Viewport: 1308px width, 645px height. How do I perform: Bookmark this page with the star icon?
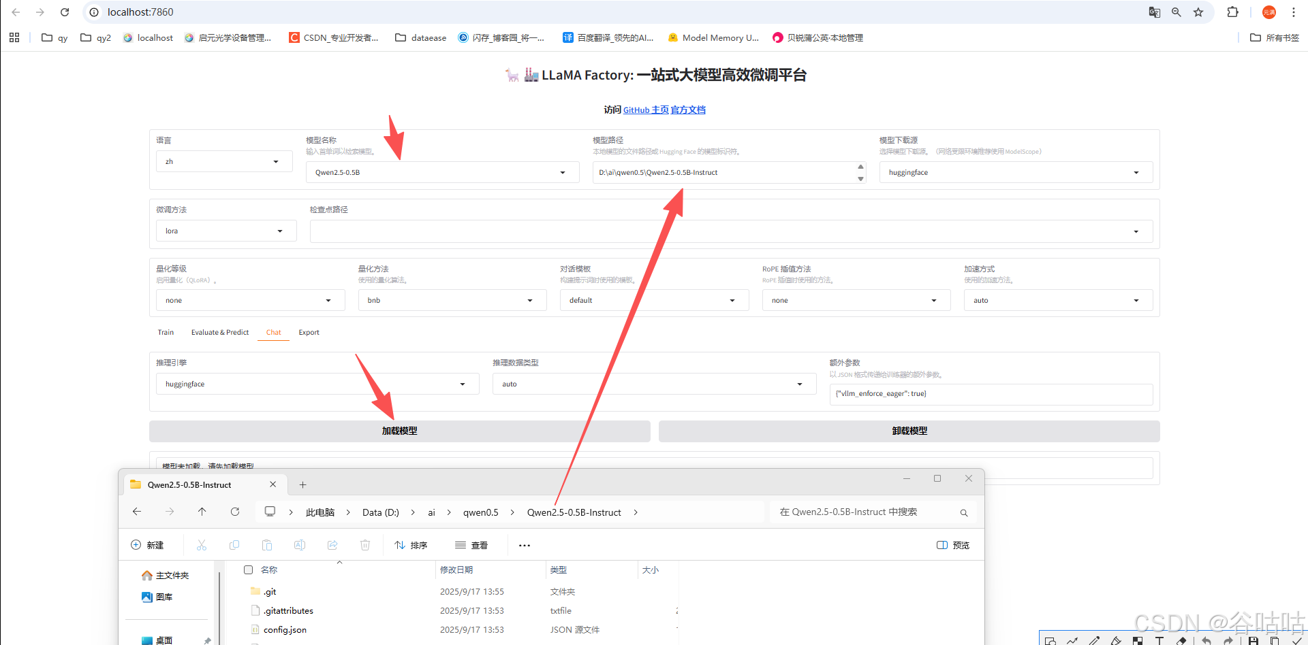click(x=1198, y=12)
